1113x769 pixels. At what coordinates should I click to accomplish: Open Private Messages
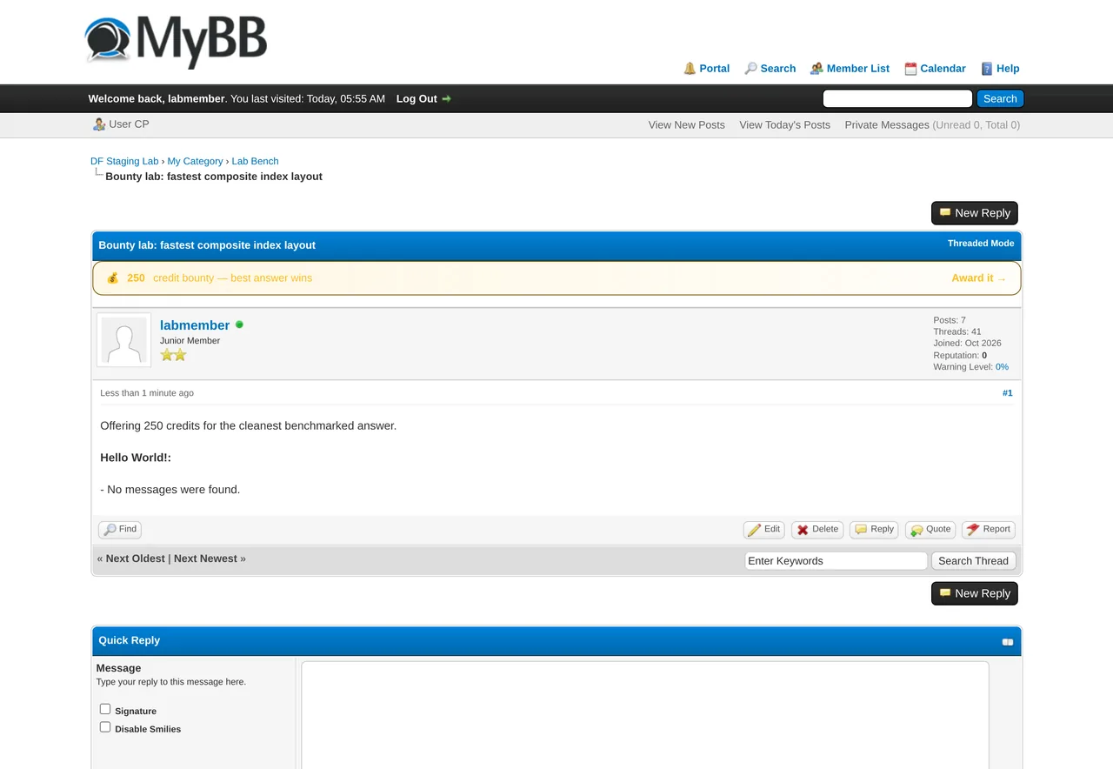[x=887, y=125]
